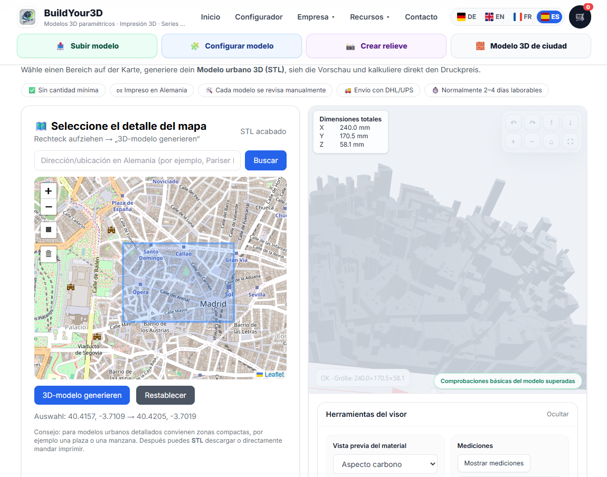607x477 pixels.
Task: Click the 'Envío con DHL/UPS' badge
Action: click(x=378, y=90)
